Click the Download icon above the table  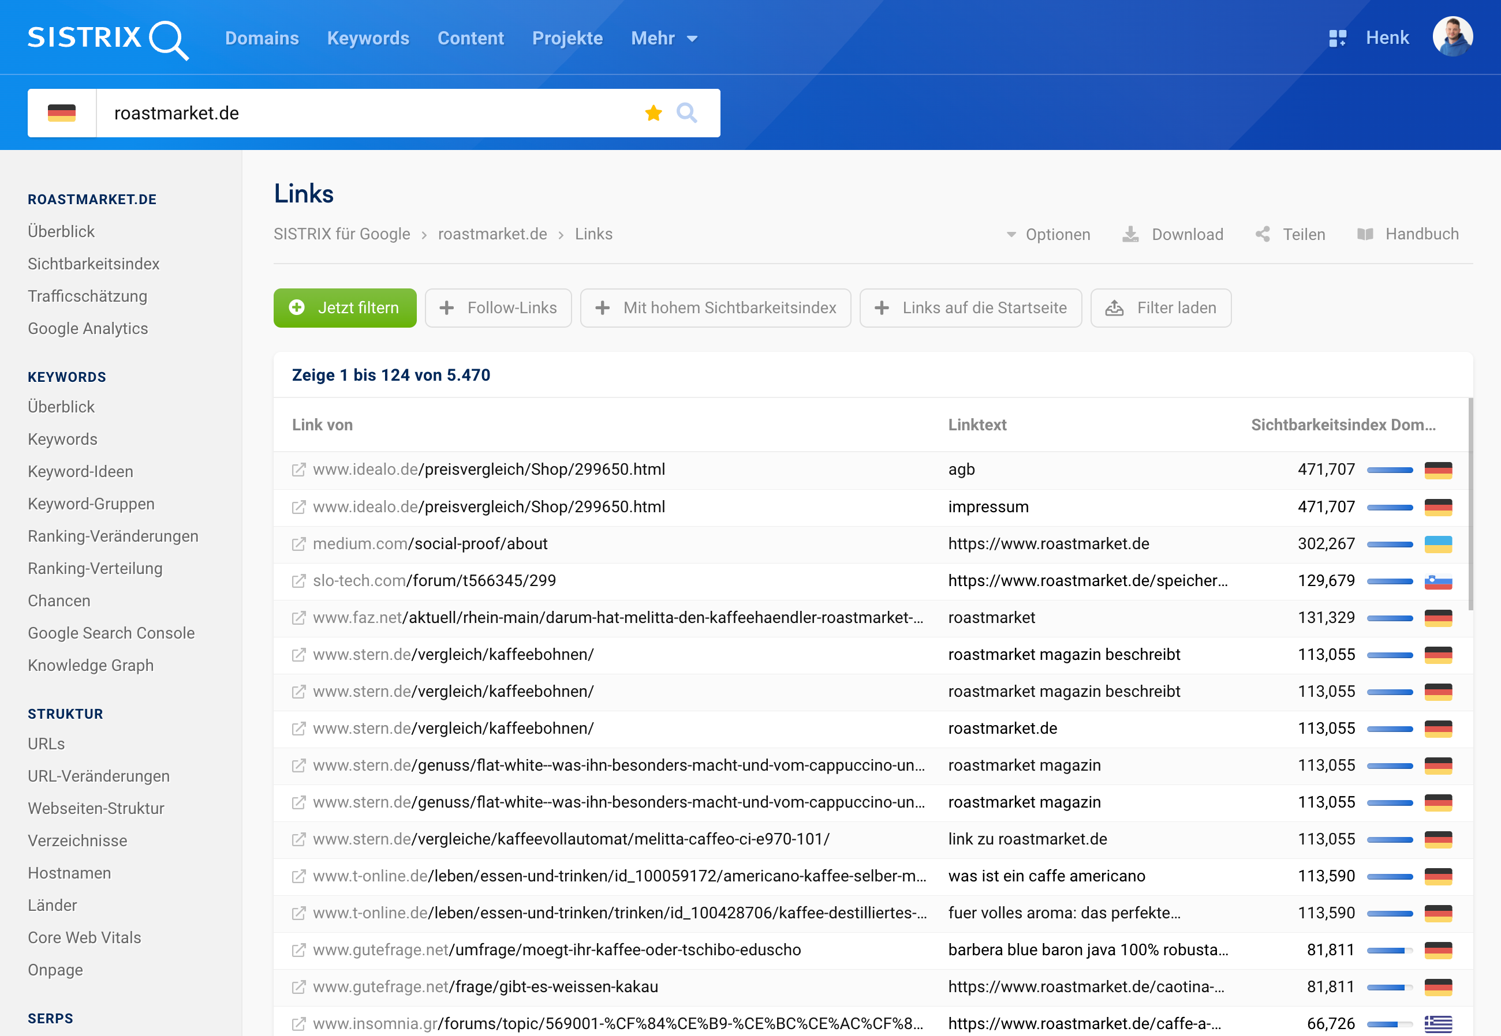tap(1130, 234)
